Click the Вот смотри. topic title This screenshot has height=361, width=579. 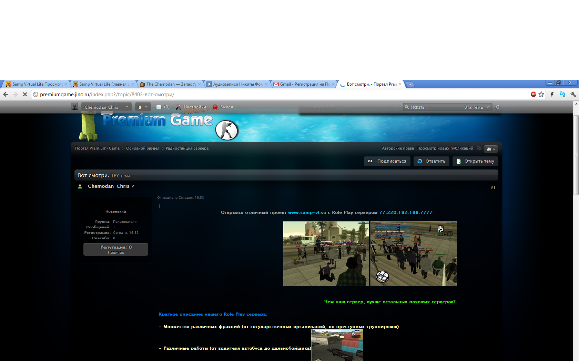[x=93, y=175]
